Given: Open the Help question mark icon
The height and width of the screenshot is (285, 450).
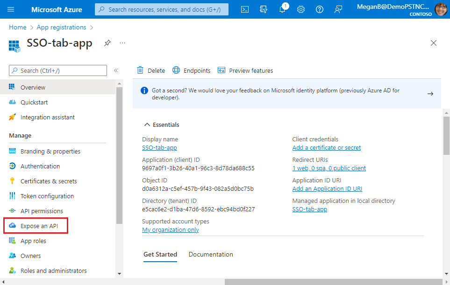Looking at the screenshot, I should pyautogui.click(x=320, y=9).
